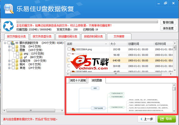The width and height of the screenshot is (179, 125).
Task: Click the 文档 folder icon
Action: (x=17, y=47)
